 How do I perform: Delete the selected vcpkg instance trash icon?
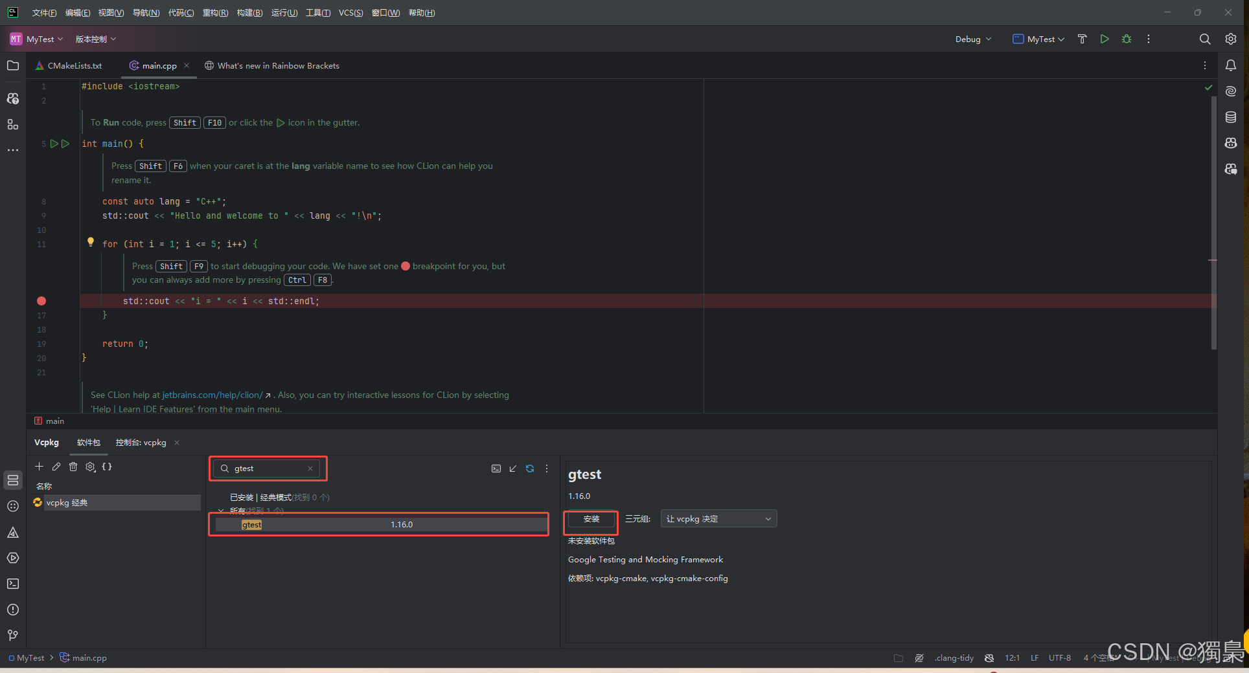[73, 467]
